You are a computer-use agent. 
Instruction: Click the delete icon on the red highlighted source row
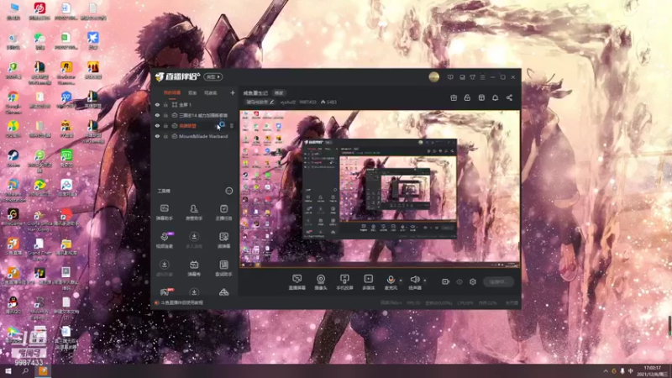coord(232,125)
